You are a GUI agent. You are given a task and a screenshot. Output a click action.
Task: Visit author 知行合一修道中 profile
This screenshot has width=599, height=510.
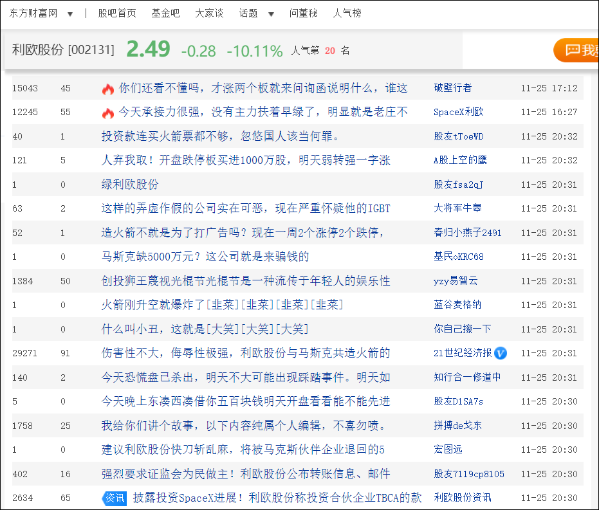tap(467, 377)
